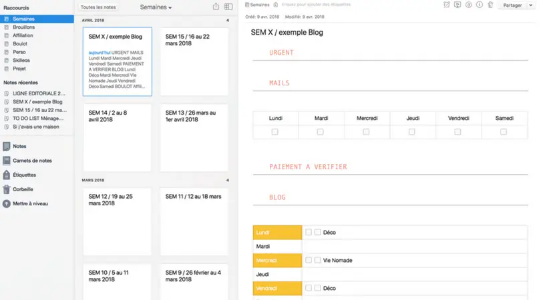Change note list view layout icon
Screen dimensions: 541x300
[x=228, y=7]
